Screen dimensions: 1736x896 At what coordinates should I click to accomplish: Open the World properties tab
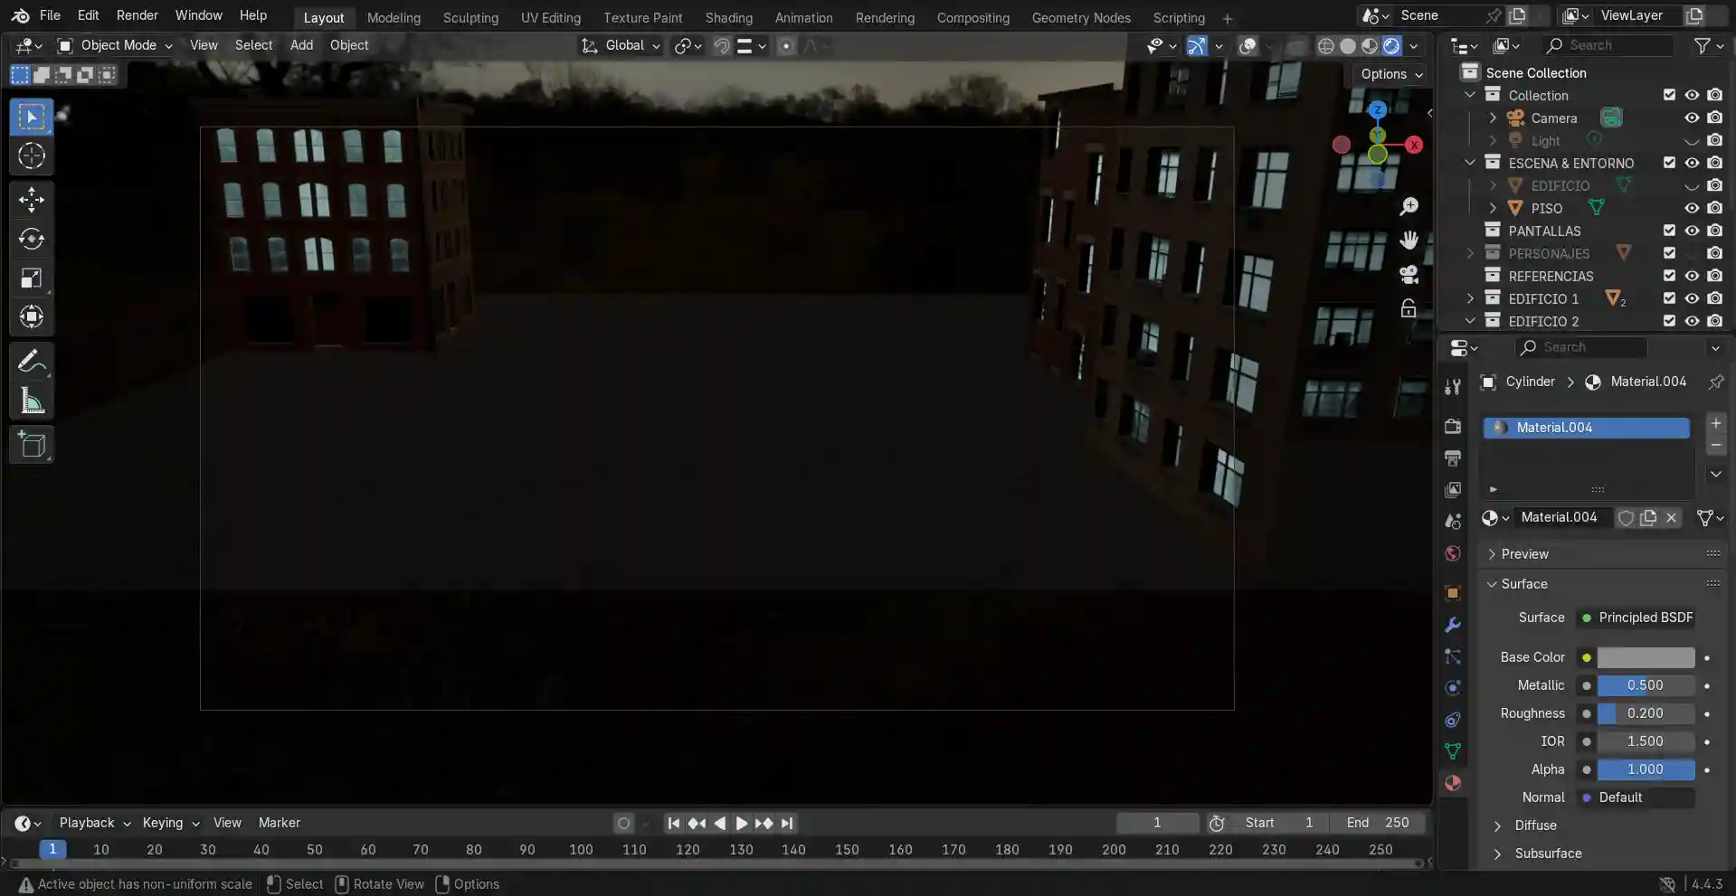pyautogui.click(x=1453, y=553)
